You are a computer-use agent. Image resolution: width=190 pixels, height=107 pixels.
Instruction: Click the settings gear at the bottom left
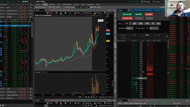(3, 105)
